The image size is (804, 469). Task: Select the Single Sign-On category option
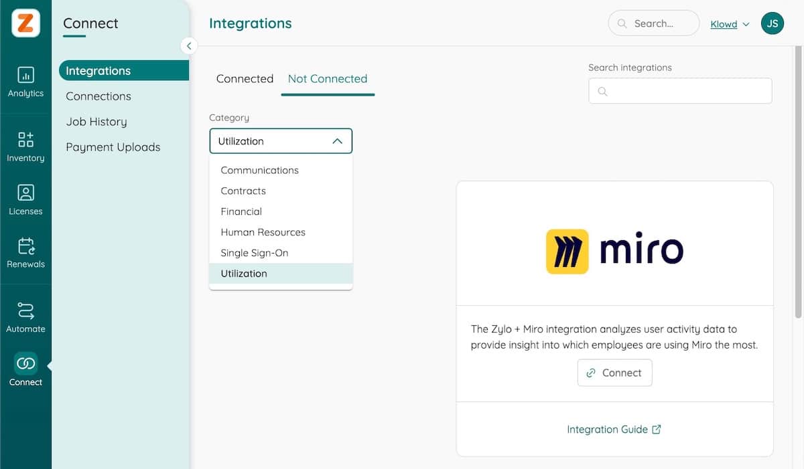[254, 253]
